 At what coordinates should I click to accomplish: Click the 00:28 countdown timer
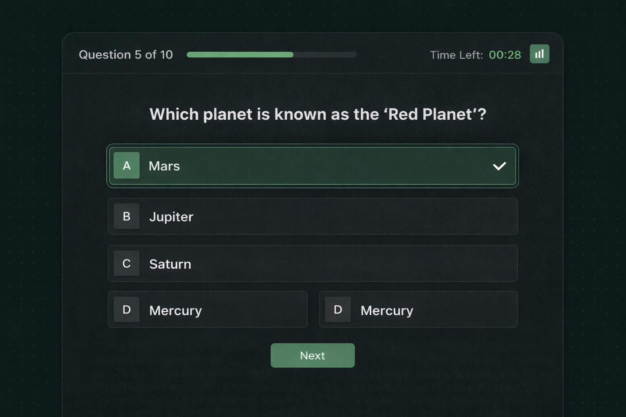[505, 55]
